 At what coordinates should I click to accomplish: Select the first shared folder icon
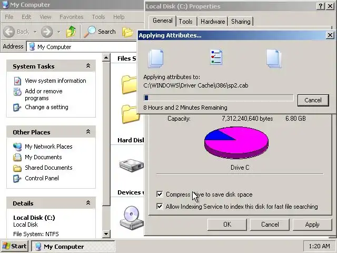tap(129, 84)
